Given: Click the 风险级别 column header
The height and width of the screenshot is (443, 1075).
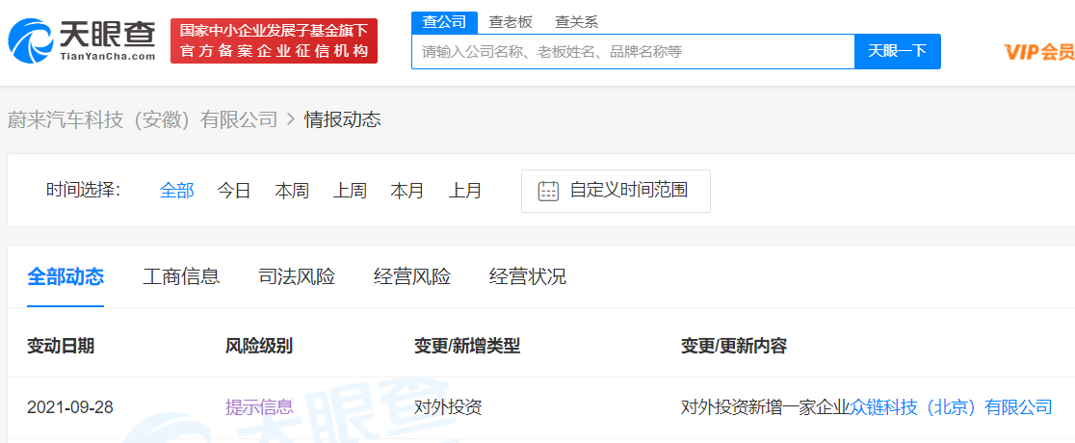Looking at the screenshot, I should pyautogui.click(x=259, y=347).
